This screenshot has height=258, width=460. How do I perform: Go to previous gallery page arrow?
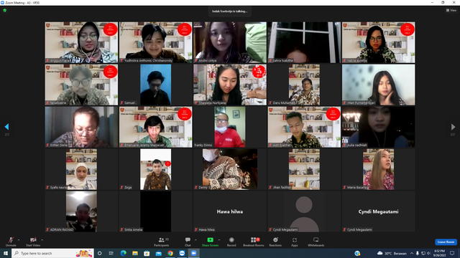(x=6, y=127)
